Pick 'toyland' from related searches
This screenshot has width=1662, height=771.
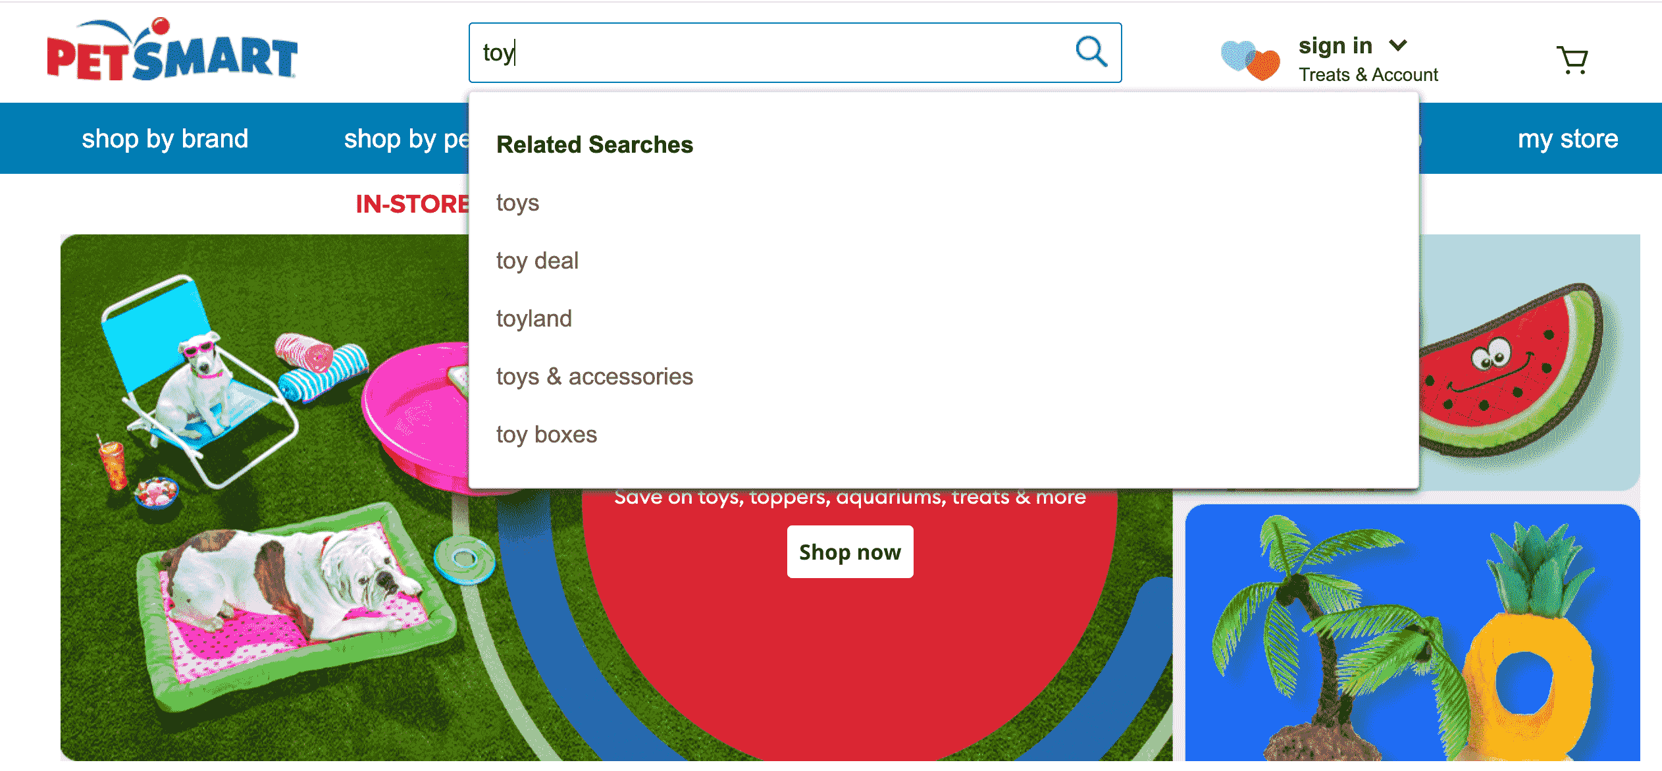click(534, 319)
